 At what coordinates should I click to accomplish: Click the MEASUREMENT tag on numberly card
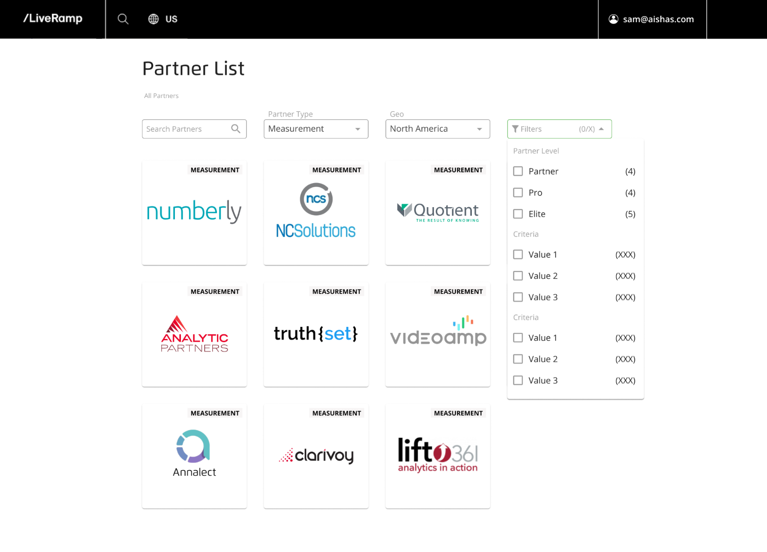[215, 170]
